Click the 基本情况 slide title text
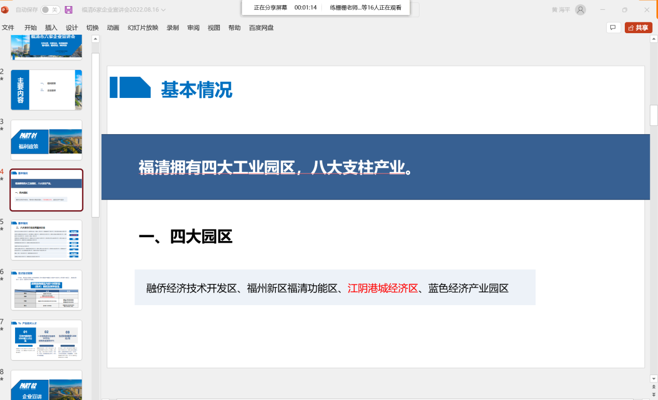The height and width of the screenshot is (400, 658). click(x=196, y=90)
